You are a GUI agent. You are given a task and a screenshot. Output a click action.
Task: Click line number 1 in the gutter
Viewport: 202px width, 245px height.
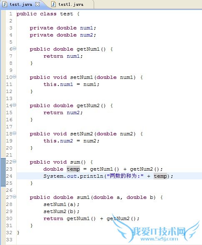(11, 14)
